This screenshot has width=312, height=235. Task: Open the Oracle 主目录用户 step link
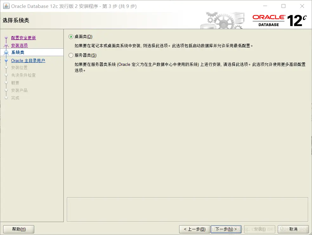[28, 60]
